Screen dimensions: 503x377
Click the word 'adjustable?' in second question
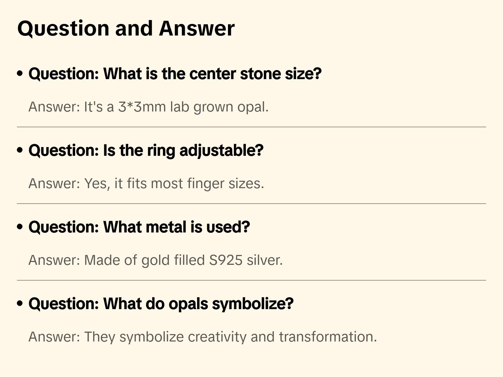click(221, 151)
